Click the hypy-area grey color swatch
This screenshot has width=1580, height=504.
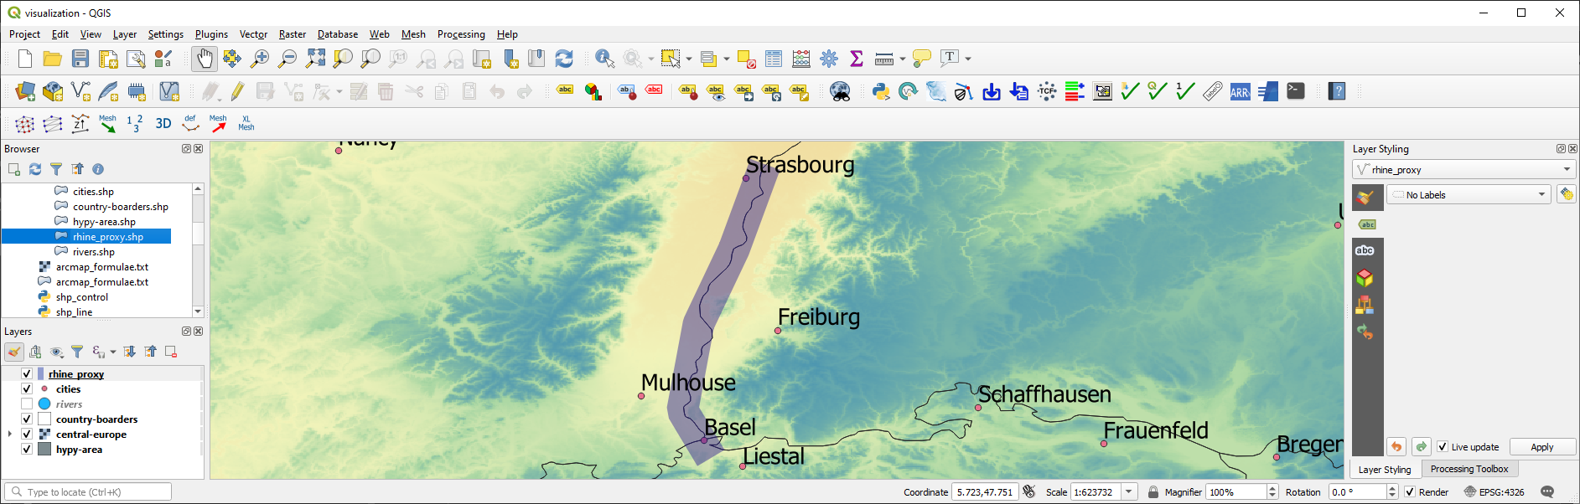point(44,449)
